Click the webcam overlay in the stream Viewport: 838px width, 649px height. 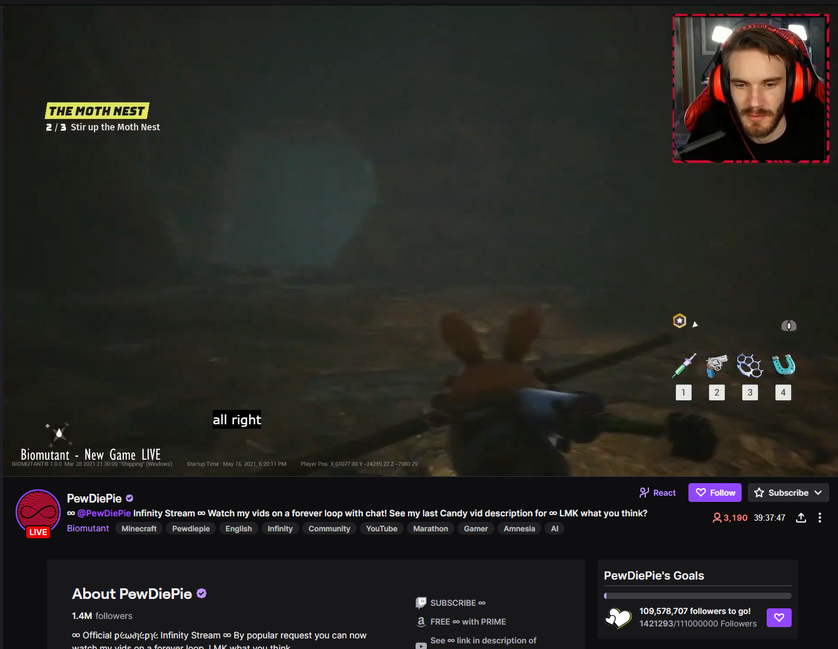[751, 88]
